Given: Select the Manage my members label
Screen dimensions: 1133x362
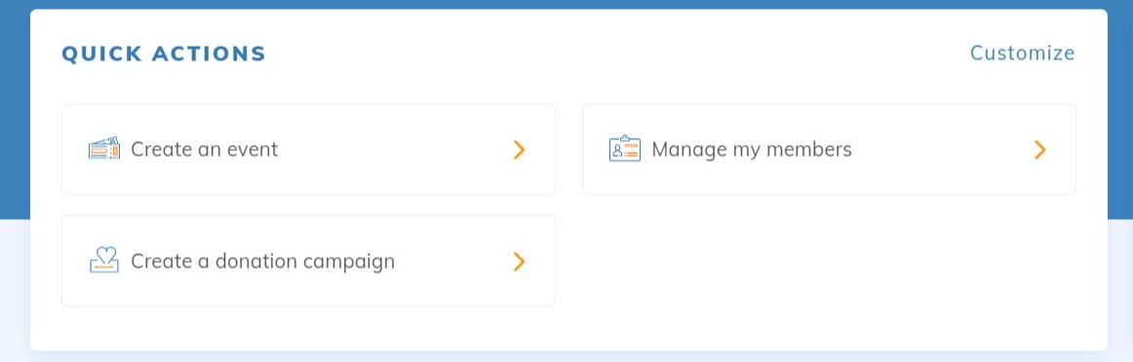Looking at the screenshot, I should [752, 150].
